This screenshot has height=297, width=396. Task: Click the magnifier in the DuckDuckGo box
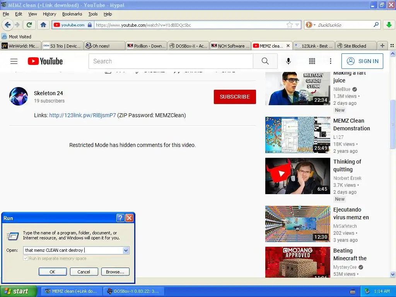click(x=376, y=24)
